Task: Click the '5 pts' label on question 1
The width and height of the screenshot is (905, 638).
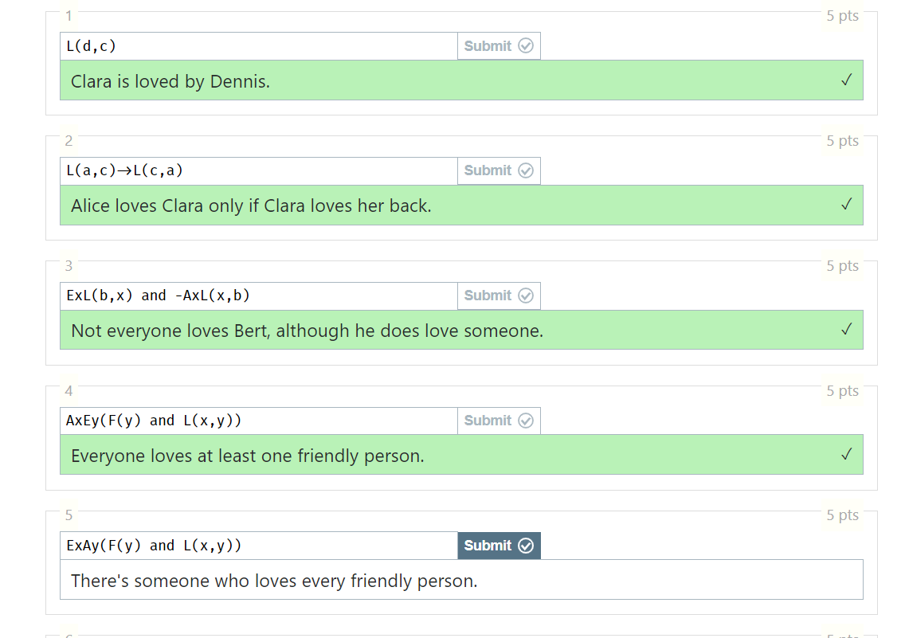Action: tap(842, 15)
